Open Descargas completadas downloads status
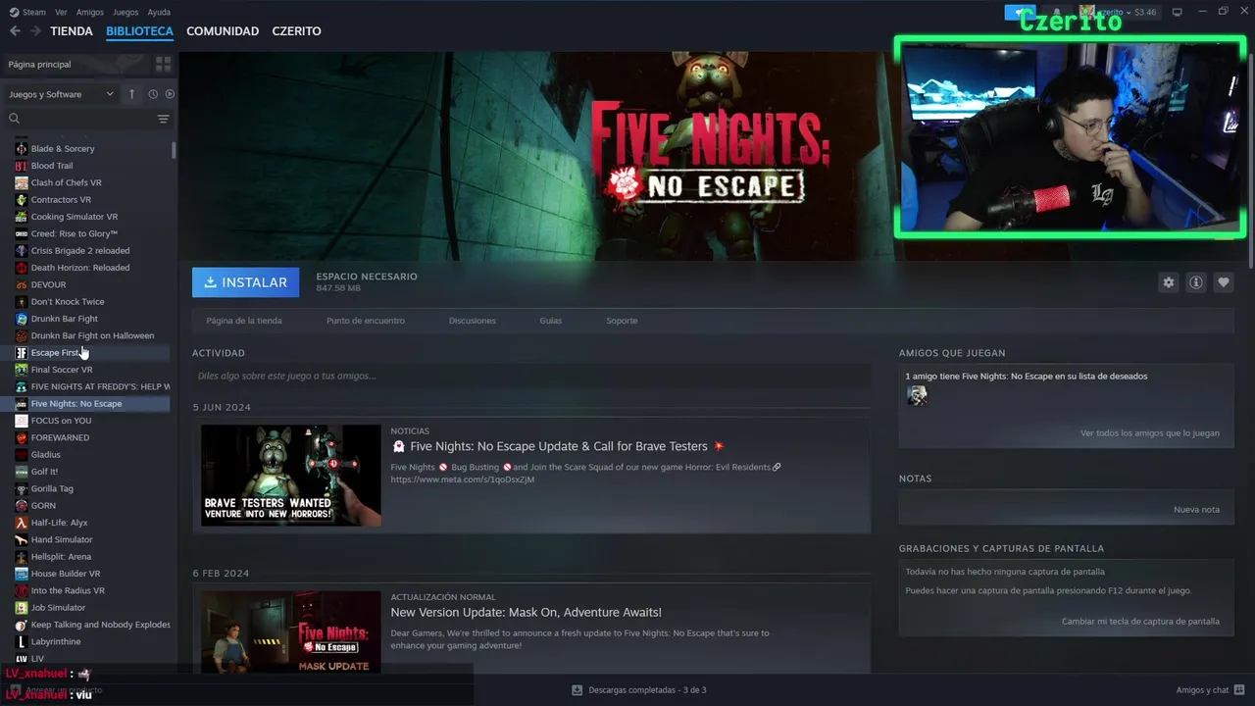This screenshot has height=706, width=1255. [x=638, y=690]
